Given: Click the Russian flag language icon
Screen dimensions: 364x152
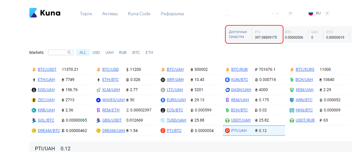Looking at the screenshot, I should pos(311,13).
